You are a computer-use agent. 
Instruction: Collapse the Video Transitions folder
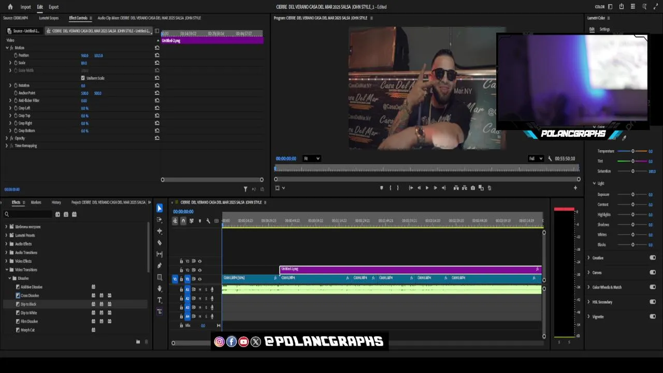pos(6,270)
